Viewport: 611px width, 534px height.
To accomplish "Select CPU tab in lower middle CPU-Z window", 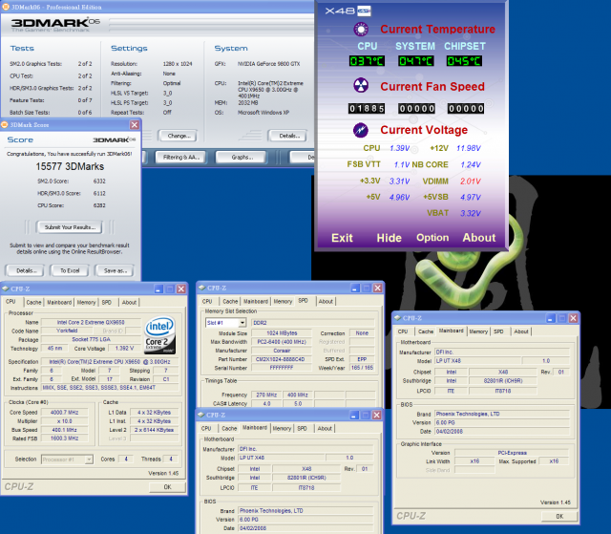I will 206,428.
